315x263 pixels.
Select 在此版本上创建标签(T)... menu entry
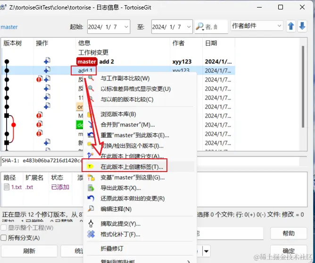pyautogui.click(x=140, y=167)
